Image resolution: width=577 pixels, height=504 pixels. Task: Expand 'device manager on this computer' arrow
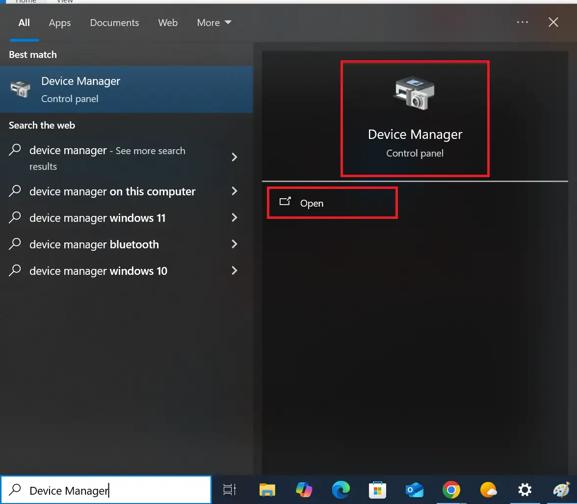click(235, 191)
